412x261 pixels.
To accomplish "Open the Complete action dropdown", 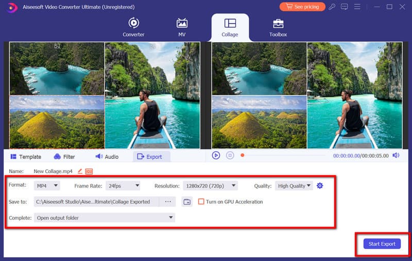I will point(104,218).
